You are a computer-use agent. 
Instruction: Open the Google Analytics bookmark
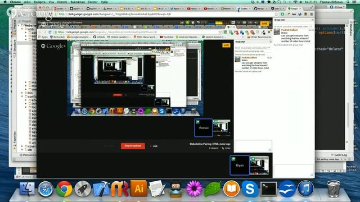[79, 37]
